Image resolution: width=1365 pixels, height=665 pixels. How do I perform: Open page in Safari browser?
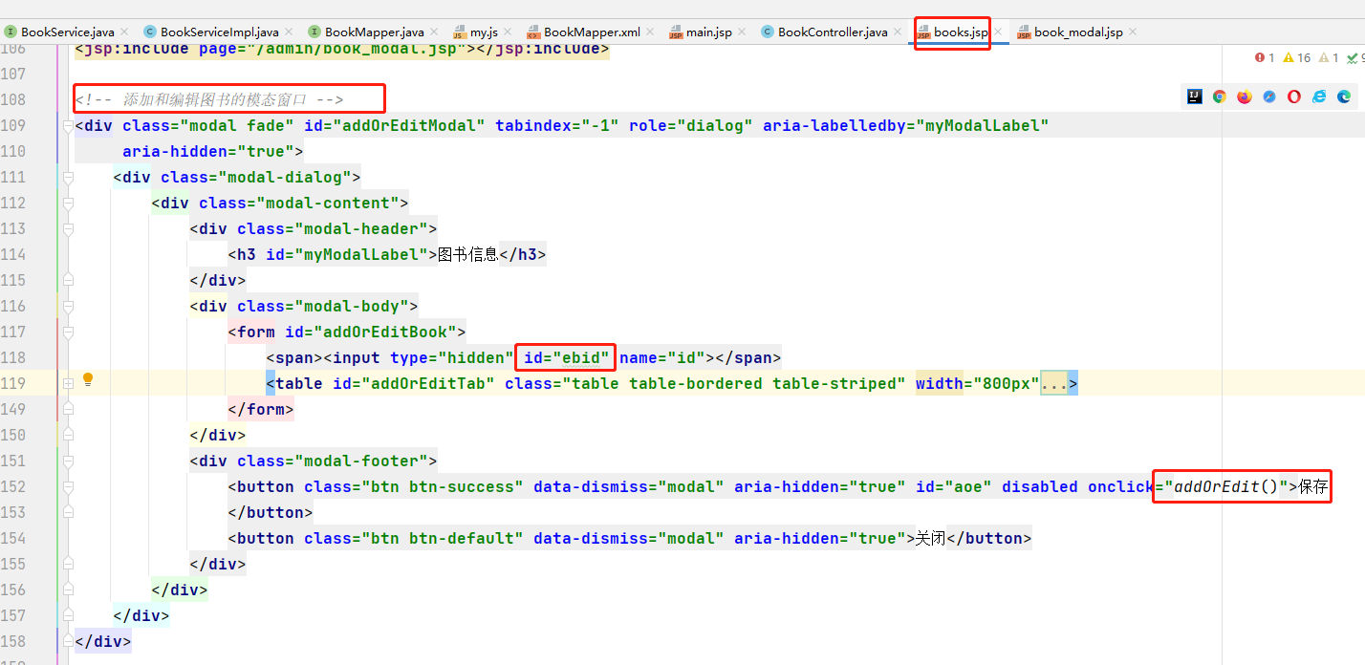(1269, 97)
